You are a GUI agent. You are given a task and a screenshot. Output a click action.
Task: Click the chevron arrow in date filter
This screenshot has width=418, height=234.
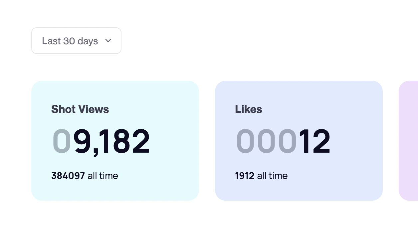108,41
